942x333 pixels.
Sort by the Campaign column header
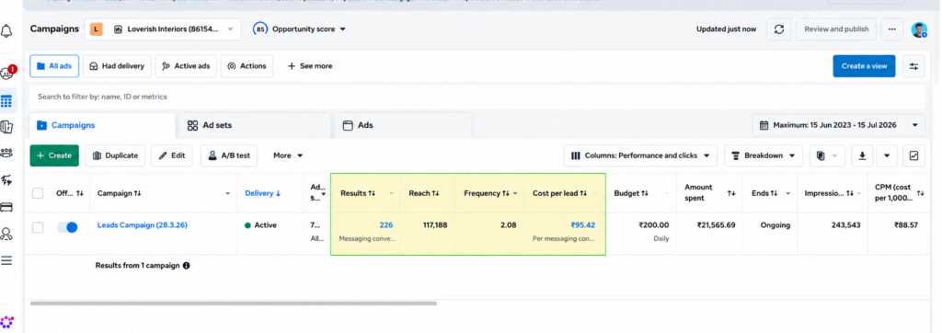click(119, 193)
